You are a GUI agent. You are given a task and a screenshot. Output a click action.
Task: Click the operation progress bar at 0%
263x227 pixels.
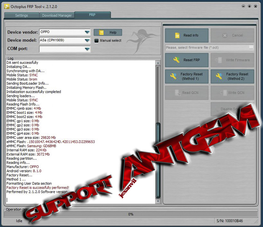pyautogui.click(x=131, y=214)
